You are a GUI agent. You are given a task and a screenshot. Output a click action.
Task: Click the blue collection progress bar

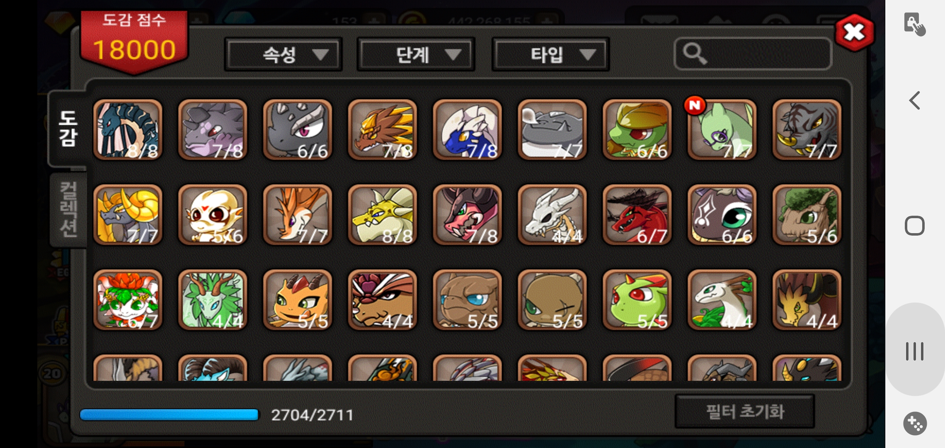(170, 415)
